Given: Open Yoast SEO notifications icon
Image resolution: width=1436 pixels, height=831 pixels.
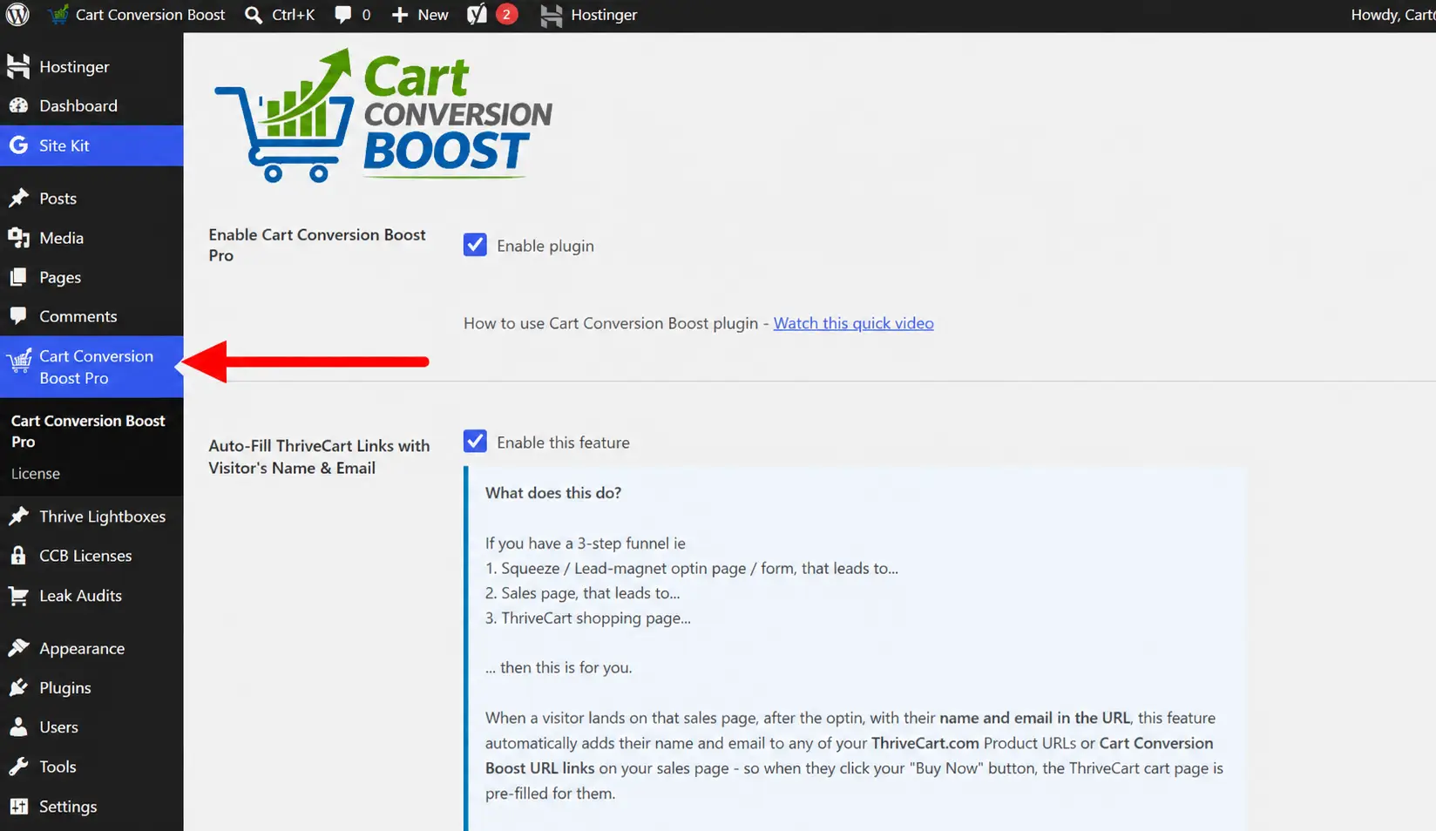Looking at the screenshot, I should coord(477,15).
